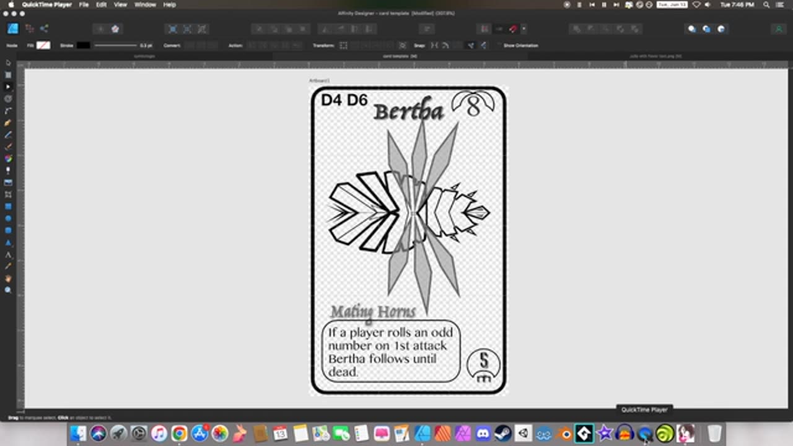Select the Color Picker tool
The image size is (793, 446).
[8, 266]
